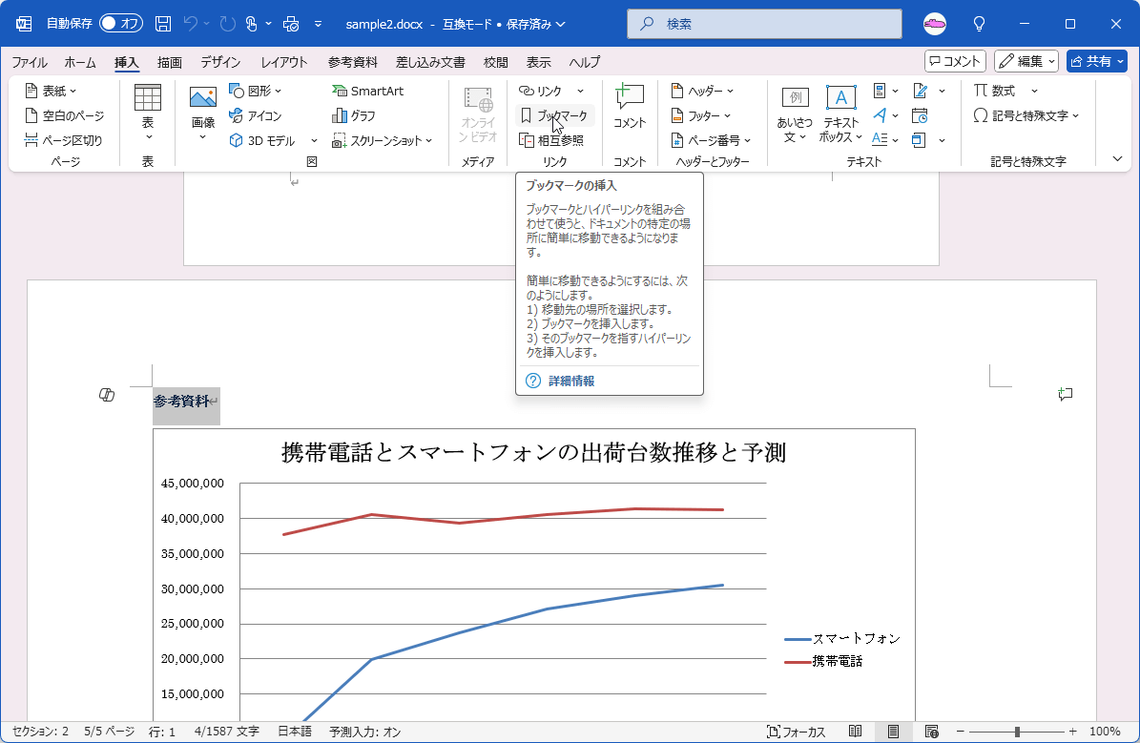Click inside the 検索 search box

tap(761, 23)
